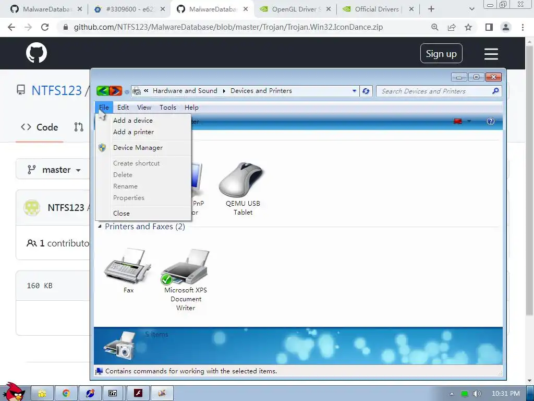The image size is (534, 401).
Task: Open the view options dropdown arrow
Action: click(x=469, y=121)
